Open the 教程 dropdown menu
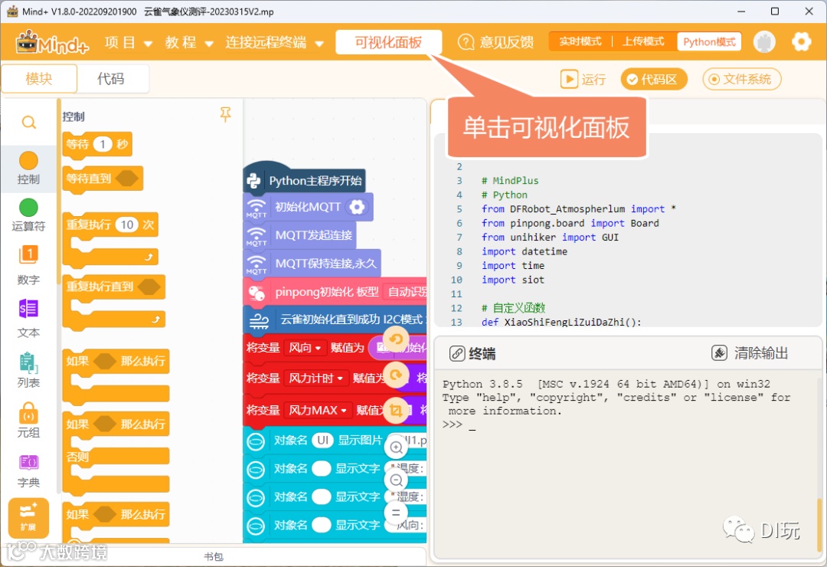This screenshot has width=827, height=567. (x=189, y=42)
